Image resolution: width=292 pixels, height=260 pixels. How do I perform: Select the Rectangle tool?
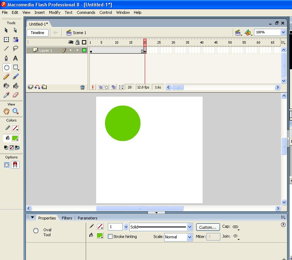[x=16, y=67]
